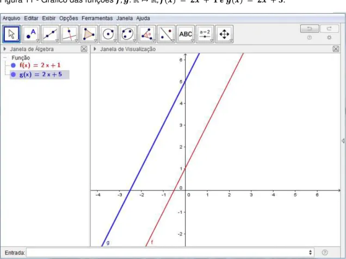Select the Perpendicular Line tool
The height and width of the screenshot is (259, 346).
[70, 34]
